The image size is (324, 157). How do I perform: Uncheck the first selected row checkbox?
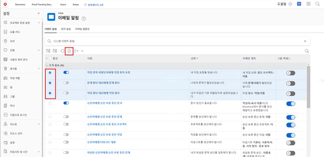click(x=50, y=73)
